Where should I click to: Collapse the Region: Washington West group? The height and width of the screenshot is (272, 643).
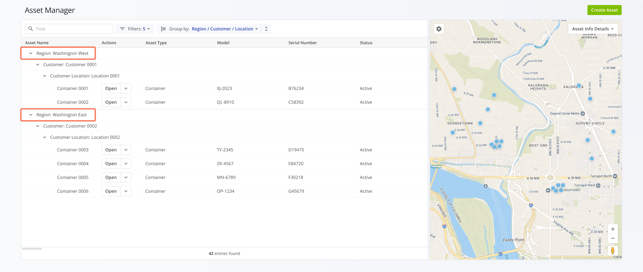(31, 53)
